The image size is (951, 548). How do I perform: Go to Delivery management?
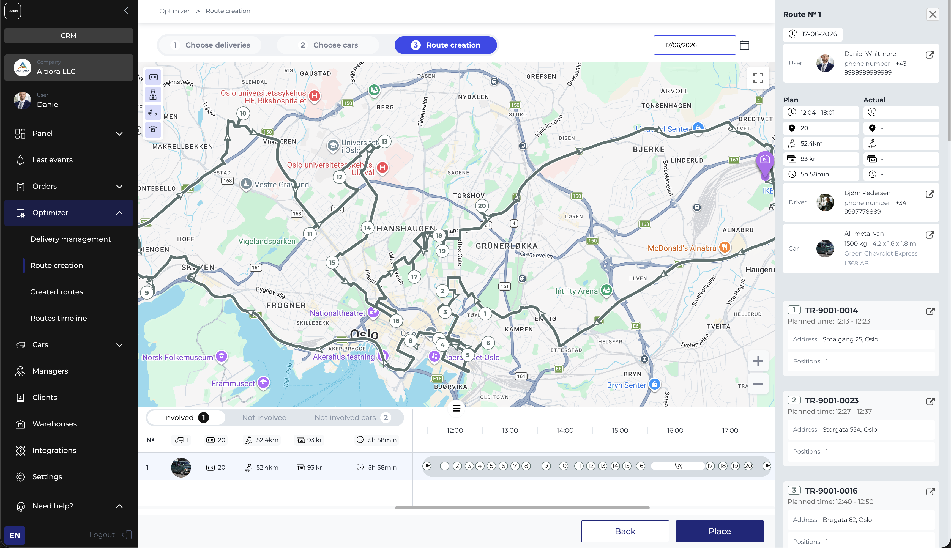pyautogui.click(x=70, y=239)
